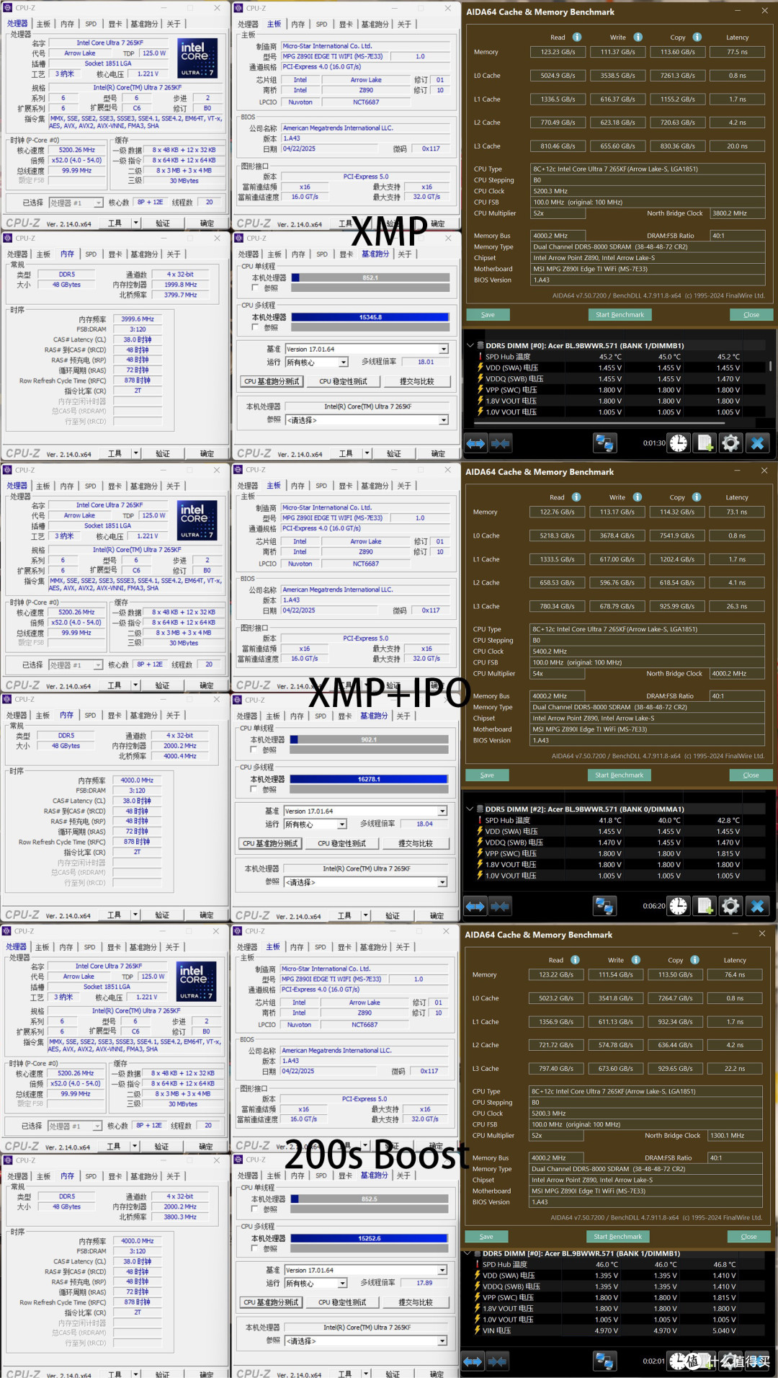Open settings gear in the 0:06:20 sensor panel
This screenshot has height=1378, width=778.
(730, 906)
